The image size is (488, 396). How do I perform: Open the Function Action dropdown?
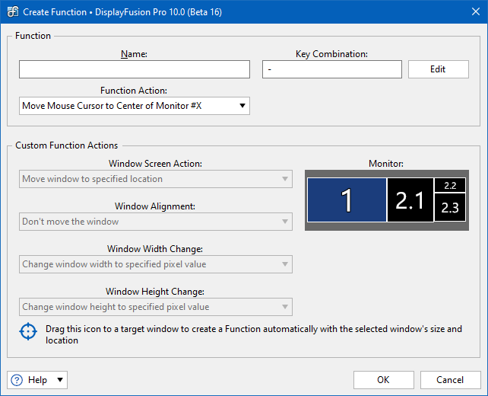point(135,106)
